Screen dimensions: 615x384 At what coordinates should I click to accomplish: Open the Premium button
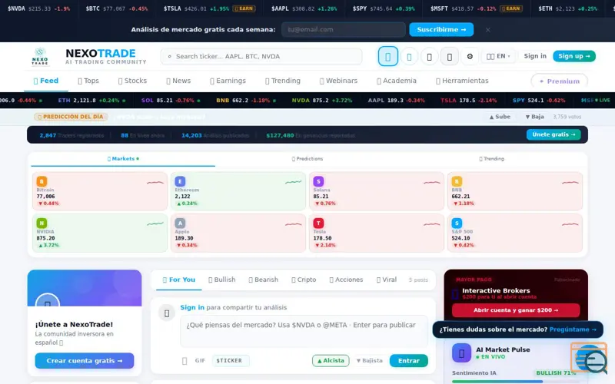(560, 81)
